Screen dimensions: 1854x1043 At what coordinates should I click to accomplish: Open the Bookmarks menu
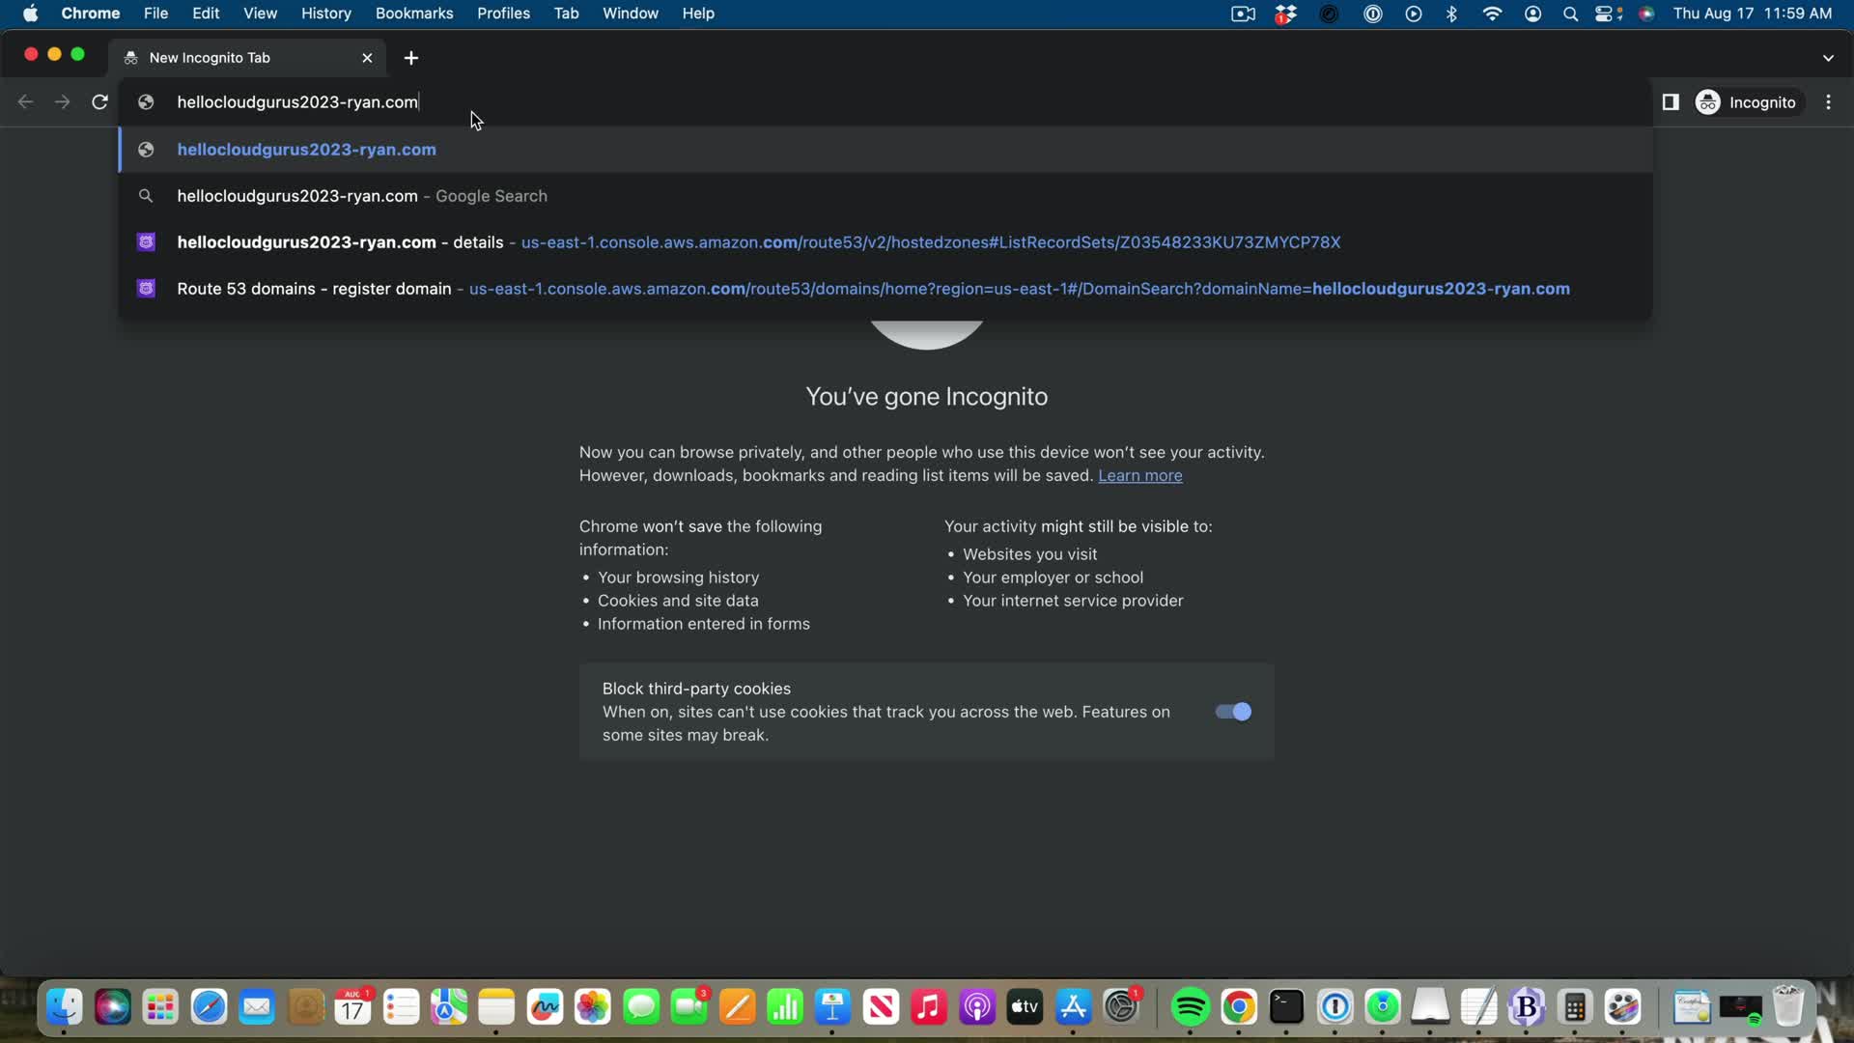click(x=413, y=14)
